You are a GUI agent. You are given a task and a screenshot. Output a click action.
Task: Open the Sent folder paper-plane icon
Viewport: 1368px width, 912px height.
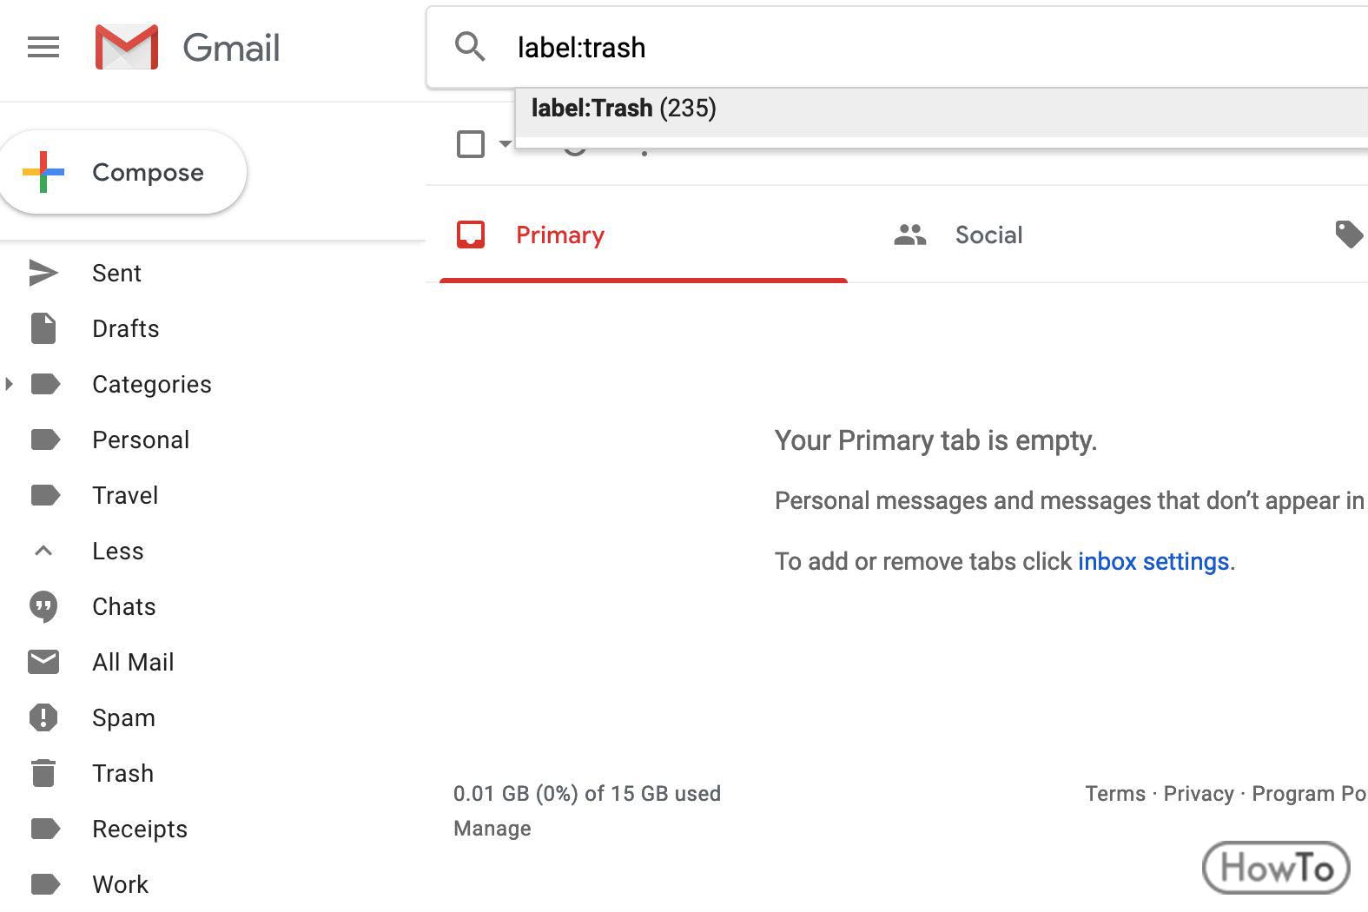43,273
